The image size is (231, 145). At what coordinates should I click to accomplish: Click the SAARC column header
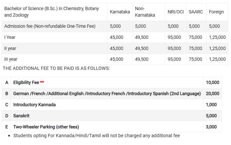[x=196, y=12]
